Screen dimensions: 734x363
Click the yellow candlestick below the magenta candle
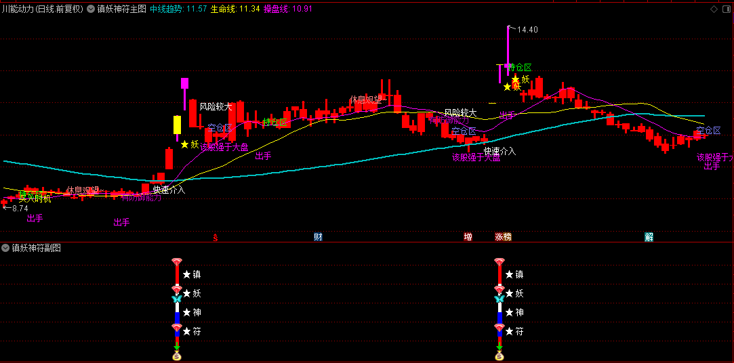(177, 125)
